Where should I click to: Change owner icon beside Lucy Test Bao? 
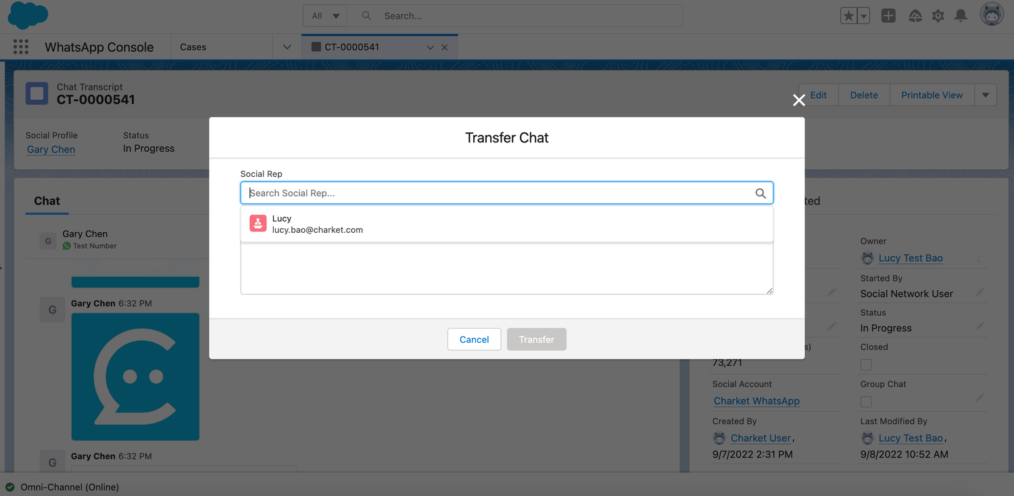click(x=980, y=258)
